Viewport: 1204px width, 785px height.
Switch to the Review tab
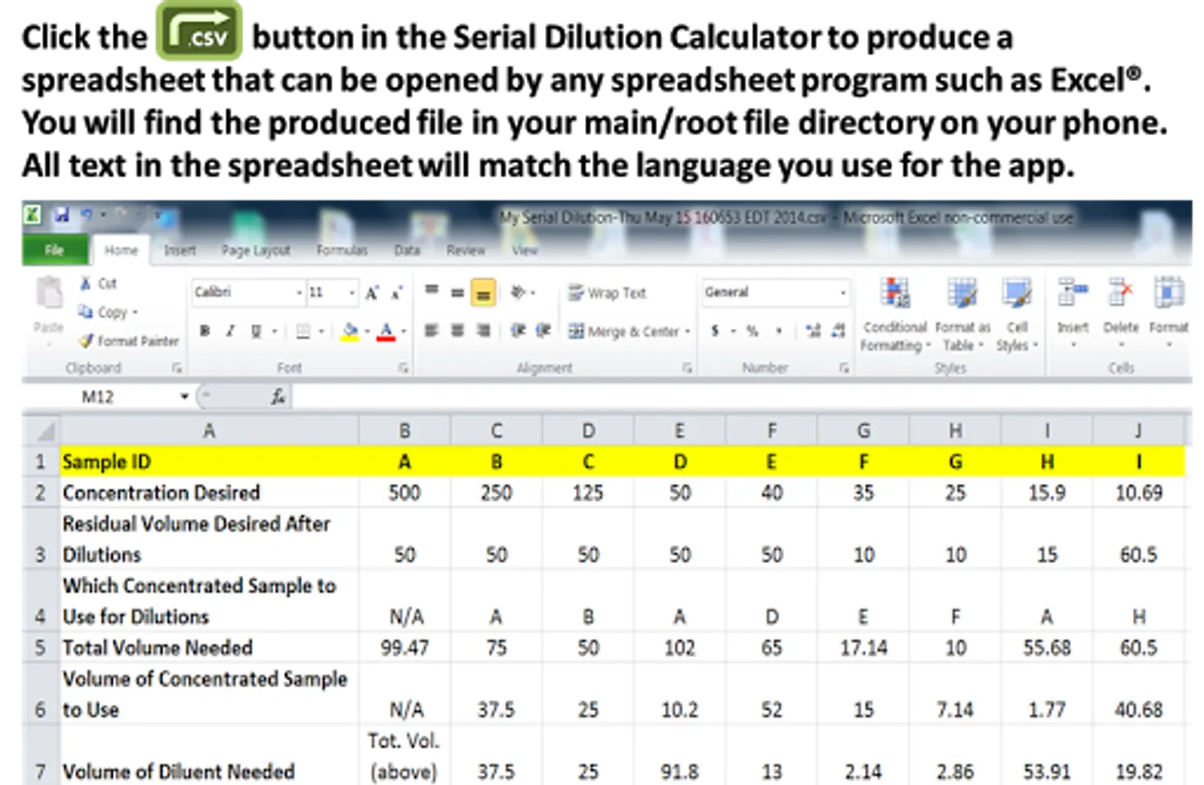(x=465, y=250)
